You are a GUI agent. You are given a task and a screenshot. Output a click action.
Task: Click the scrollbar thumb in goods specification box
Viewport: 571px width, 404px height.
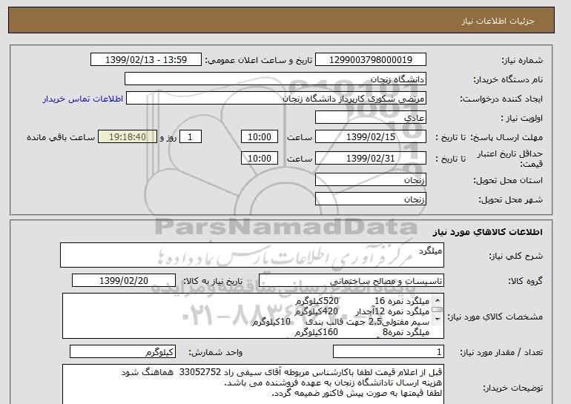438,309
